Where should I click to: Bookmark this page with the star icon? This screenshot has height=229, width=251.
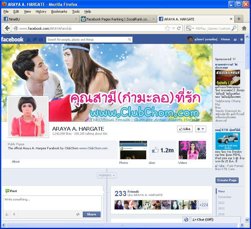[168, 28]
